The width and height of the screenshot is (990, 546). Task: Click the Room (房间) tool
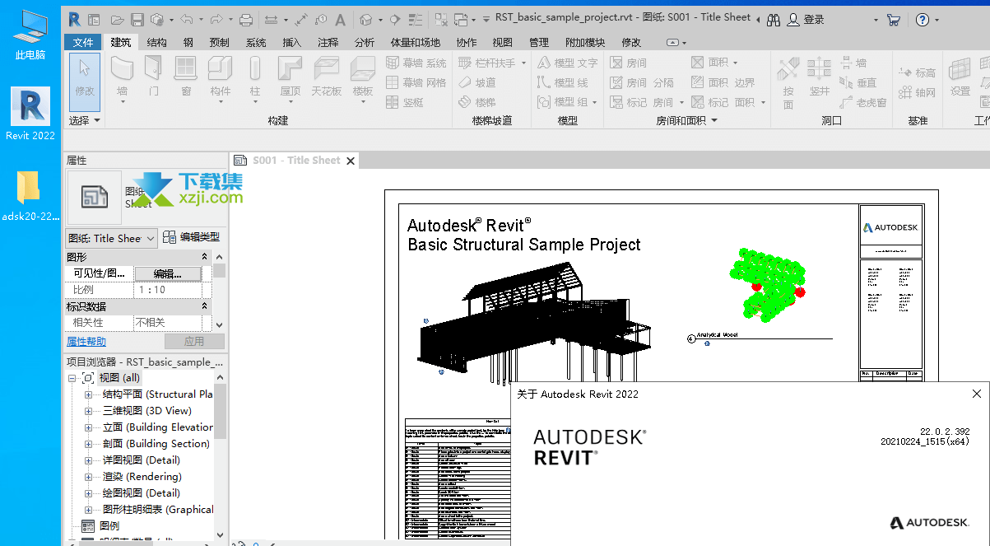629,63
